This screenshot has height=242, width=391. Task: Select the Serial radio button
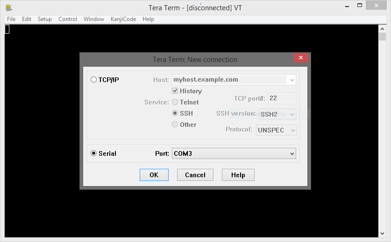click(93, 153)
